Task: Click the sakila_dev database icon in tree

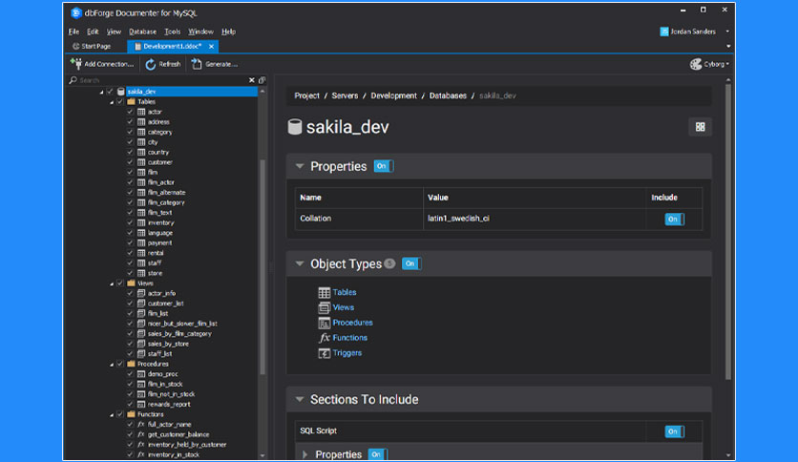Action: tap(120, 92)
